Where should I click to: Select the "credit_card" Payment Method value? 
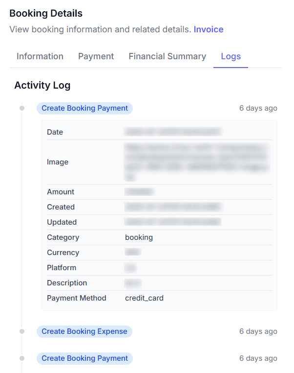click(x=144, y=298)
